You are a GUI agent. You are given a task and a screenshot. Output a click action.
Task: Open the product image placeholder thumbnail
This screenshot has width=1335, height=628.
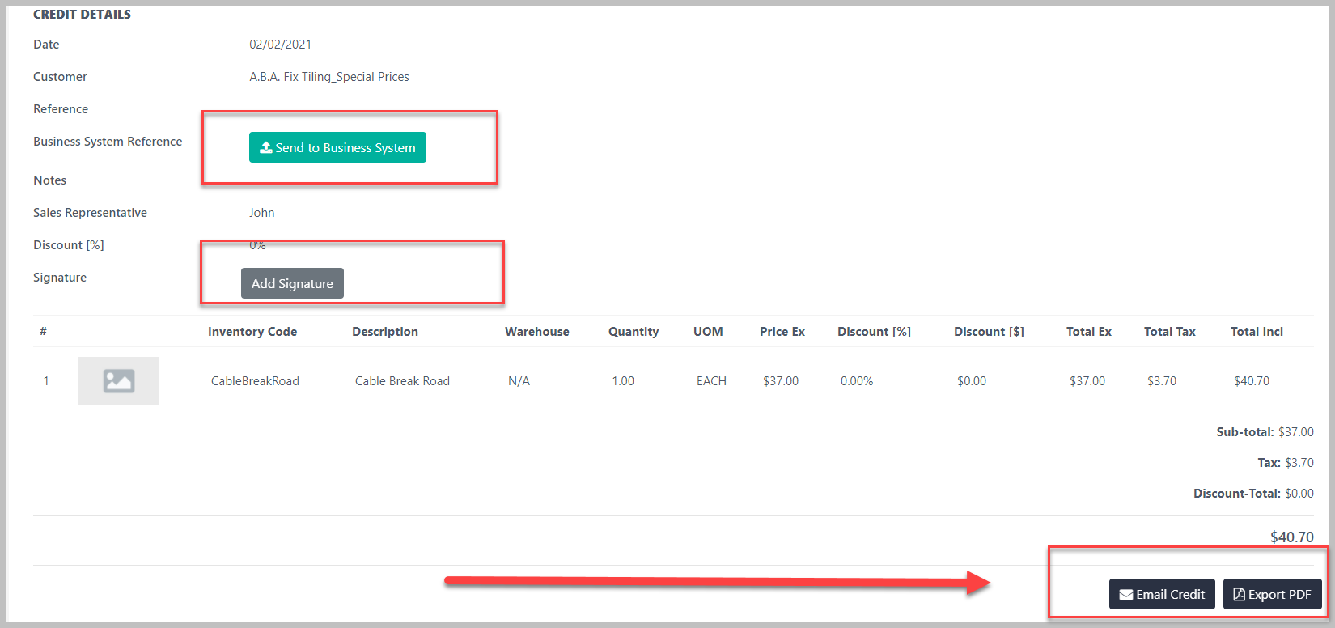pyautogui.click(x=118, y=380)
